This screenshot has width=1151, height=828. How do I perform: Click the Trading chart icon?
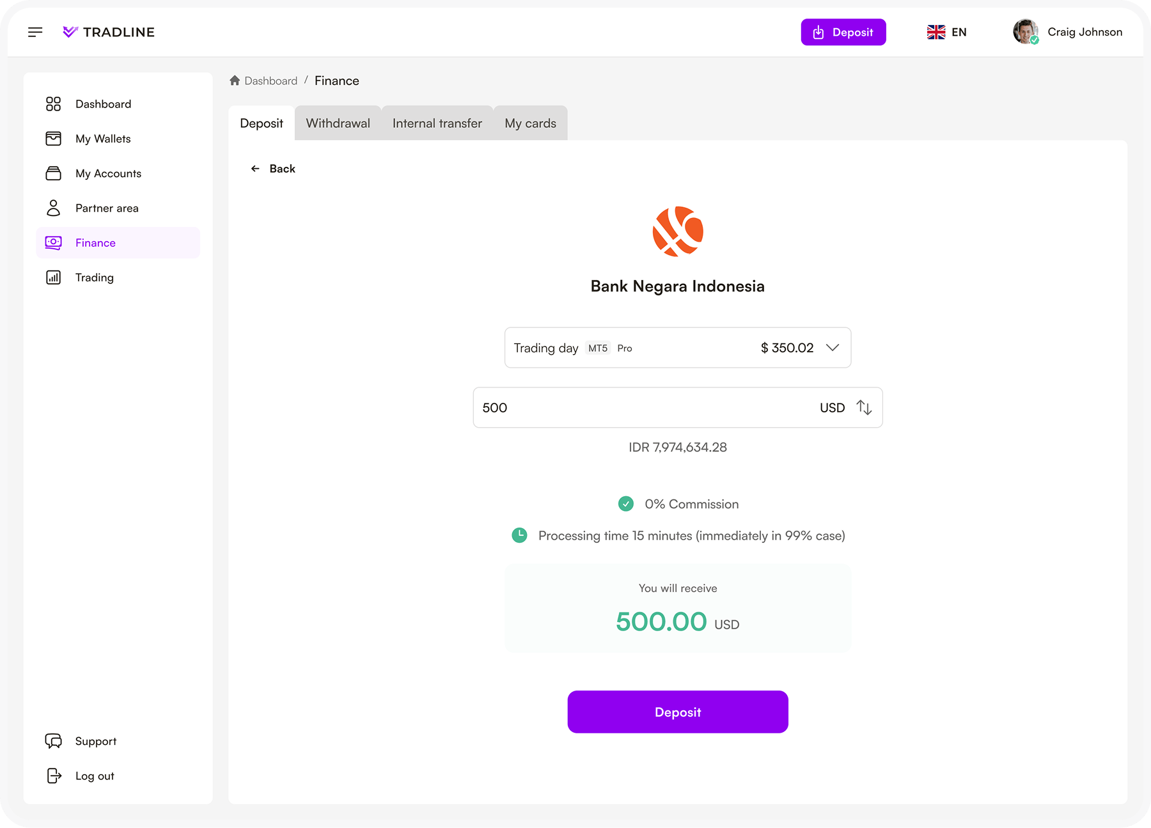pos(54,277)
